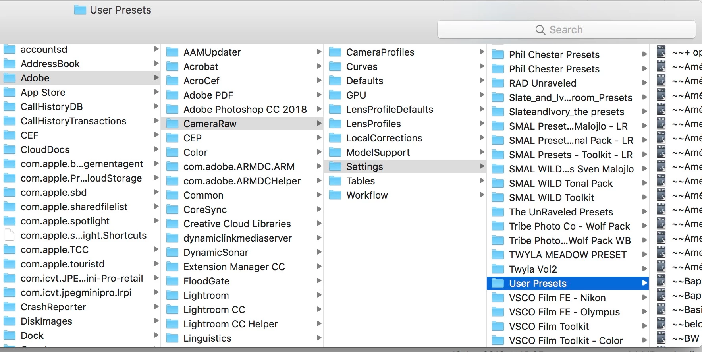Click the User Presets title folder icon
Screen dimensions: 702x352
(x=80, y=10)
